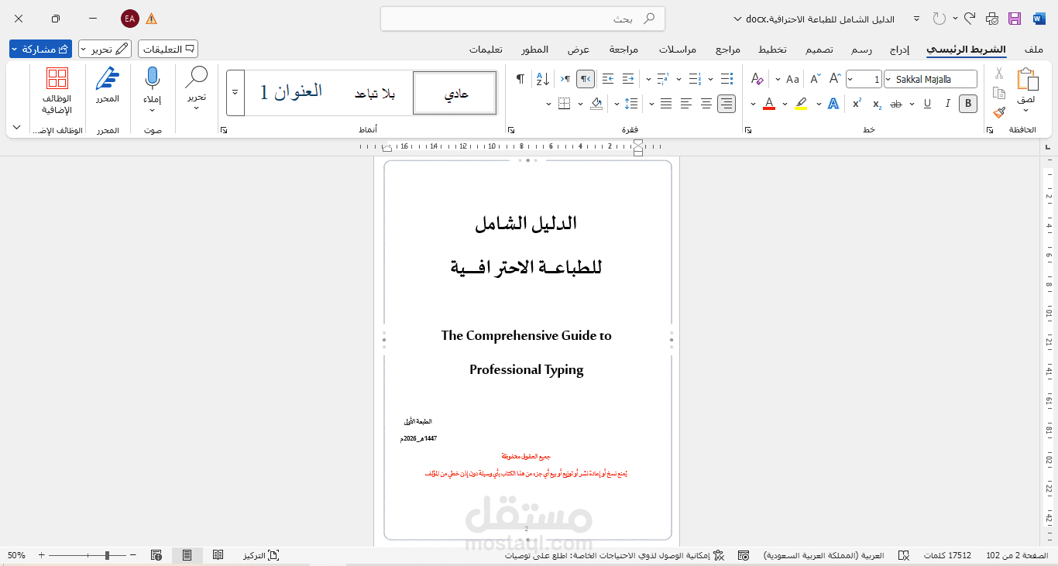This screenshot has height=566, width=1058.
Task: Click the Decrease Font Size icon
Action: pos(815,79)
